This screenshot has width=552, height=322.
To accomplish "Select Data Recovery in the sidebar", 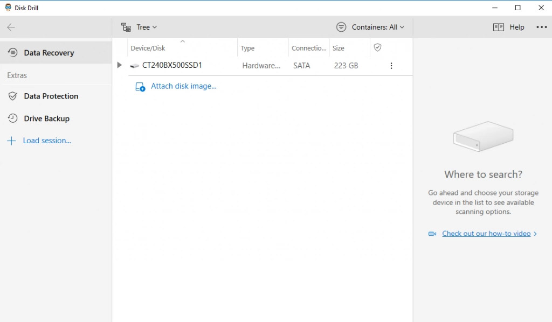I will [56, 53].
